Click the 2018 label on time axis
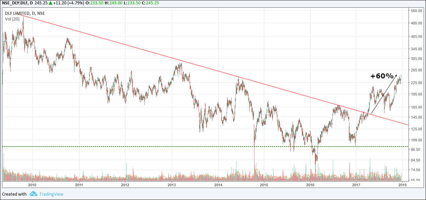The height and width of the screenshot is (200, 426). [x=402, y=185]
